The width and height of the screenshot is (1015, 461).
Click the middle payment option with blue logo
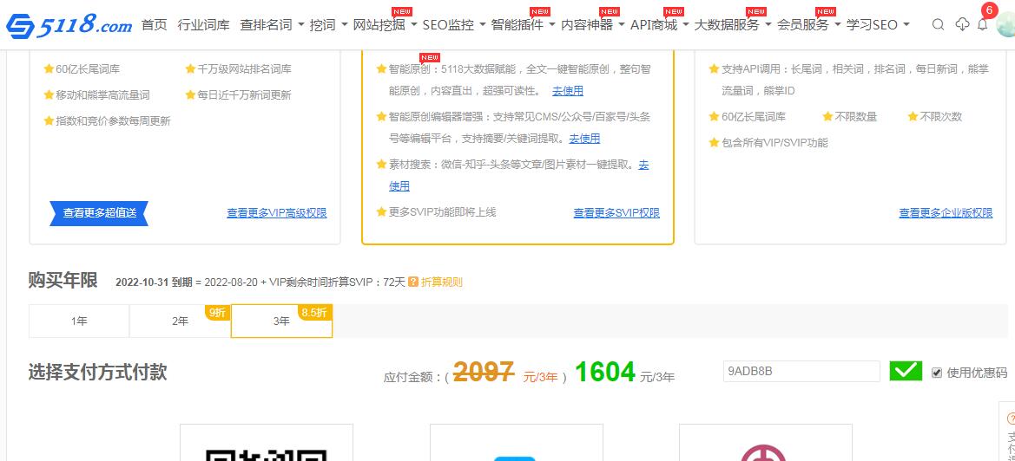516,442
